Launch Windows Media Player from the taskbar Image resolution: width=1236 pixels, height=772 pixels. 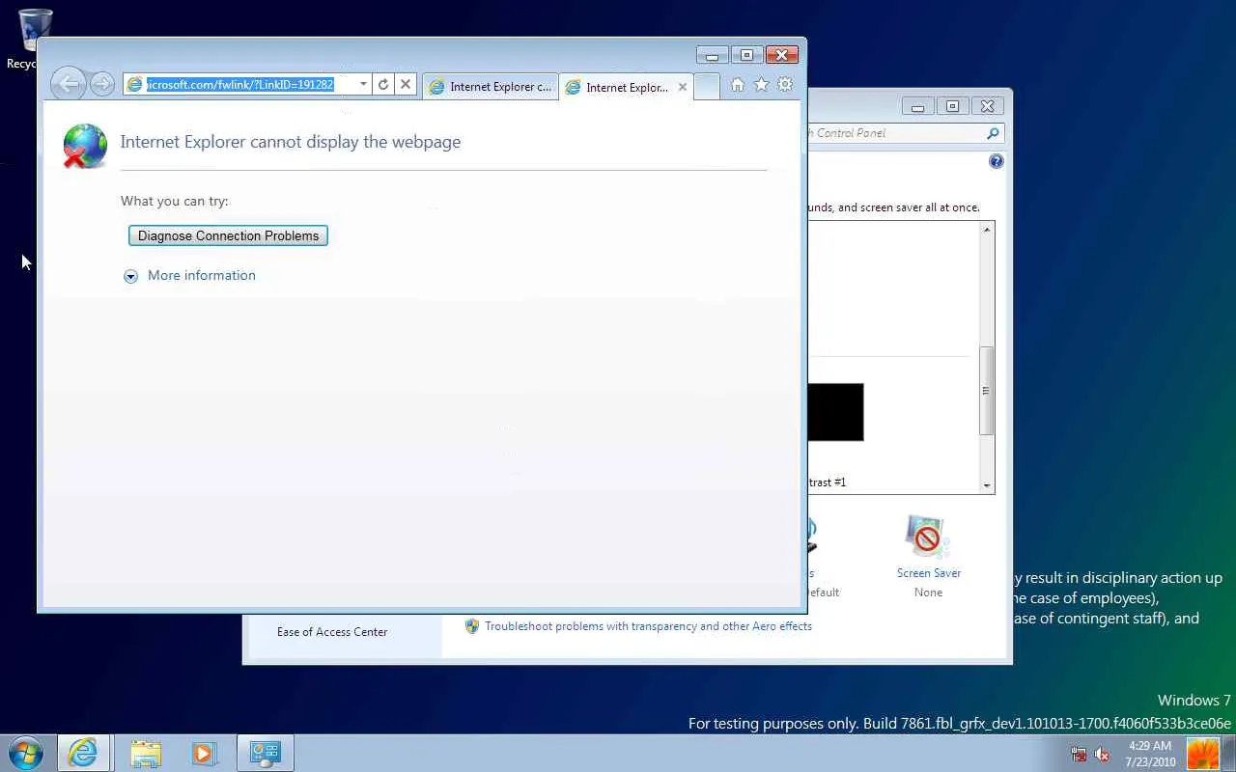point(204,753)
